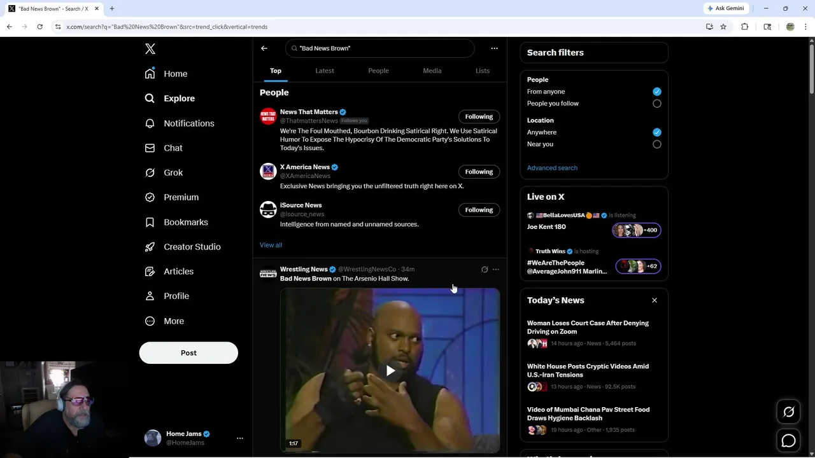Open Chat from the sidebar

pos(164,148)
